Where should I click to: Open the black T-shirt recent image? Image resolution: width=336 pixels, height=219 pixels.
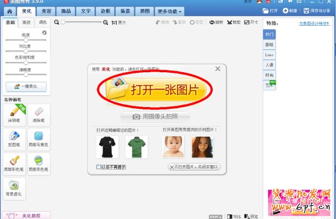click(108, 147)
